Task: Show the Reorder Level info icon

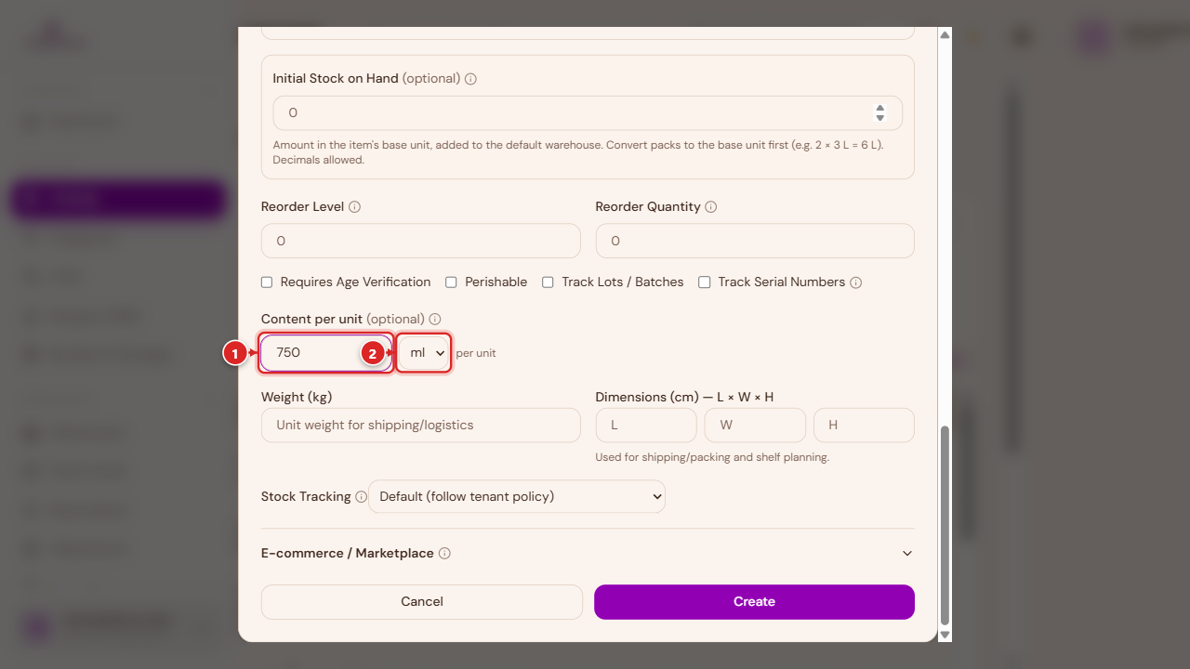Action: (x=354, y=207)
